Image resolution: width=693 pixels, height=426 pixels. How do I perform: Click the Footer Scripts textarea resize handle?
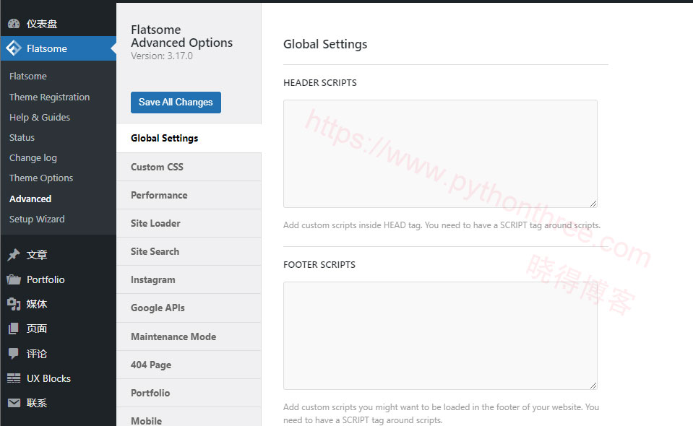pos(593,386)
